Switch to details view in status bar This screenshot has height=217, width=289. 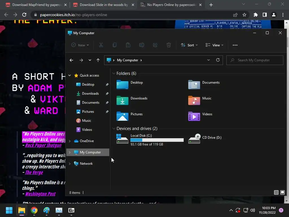pyautogui.click(x=276, y=192)
